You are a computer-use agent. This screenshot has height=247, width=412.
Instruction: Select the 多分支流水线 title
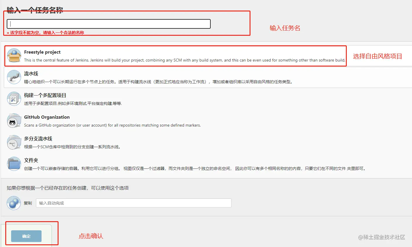[38, 139]
